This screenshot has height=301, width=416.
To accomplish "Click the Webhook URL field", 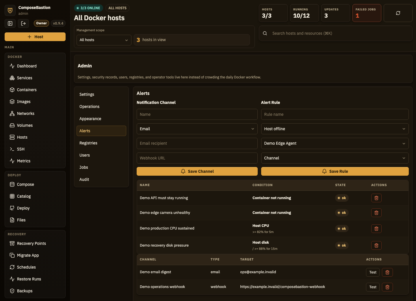I will (197, 158).
